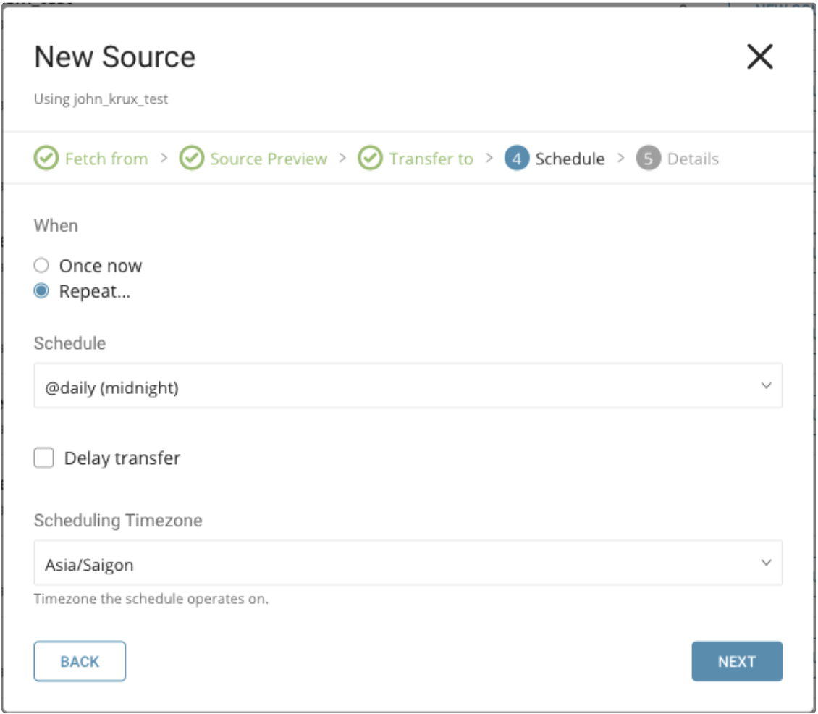
Task: Click the Timezone dropdown chevron arrow
Action: [766, 563]
